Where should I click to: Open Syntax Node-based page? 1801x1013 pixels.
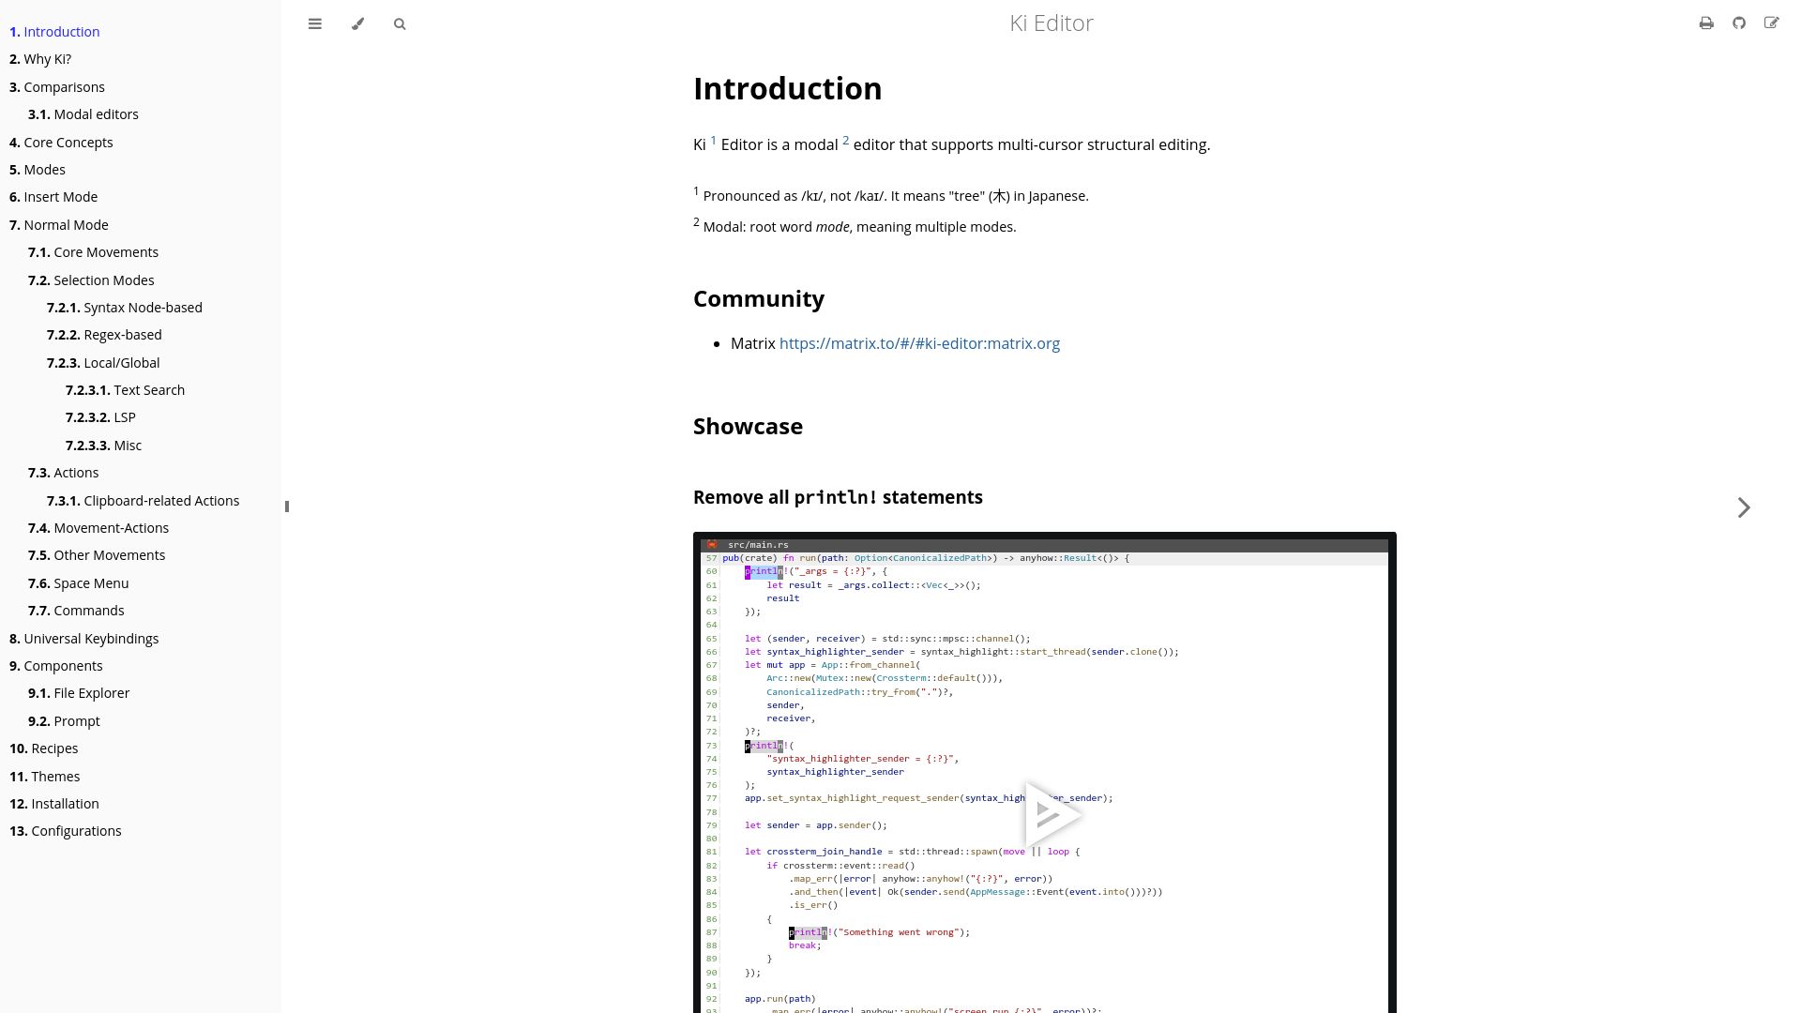point(125,308)
